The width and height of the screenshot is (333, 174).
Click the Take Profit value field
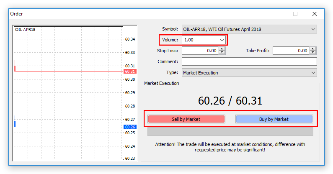click(291, 51)
